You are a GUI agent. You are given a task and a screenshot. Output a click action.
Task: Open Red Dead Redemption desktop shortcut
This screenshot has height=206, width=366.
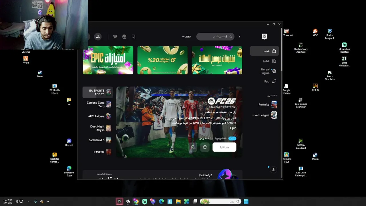[301, 171]
